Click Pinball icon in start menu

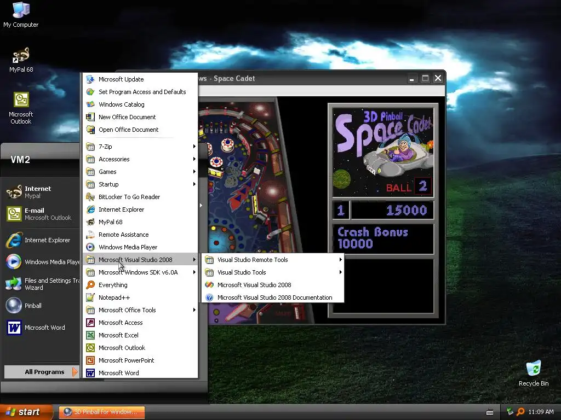(14, 305)
